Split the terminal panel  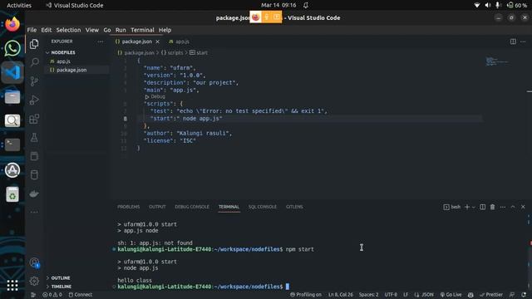(482, 207)
